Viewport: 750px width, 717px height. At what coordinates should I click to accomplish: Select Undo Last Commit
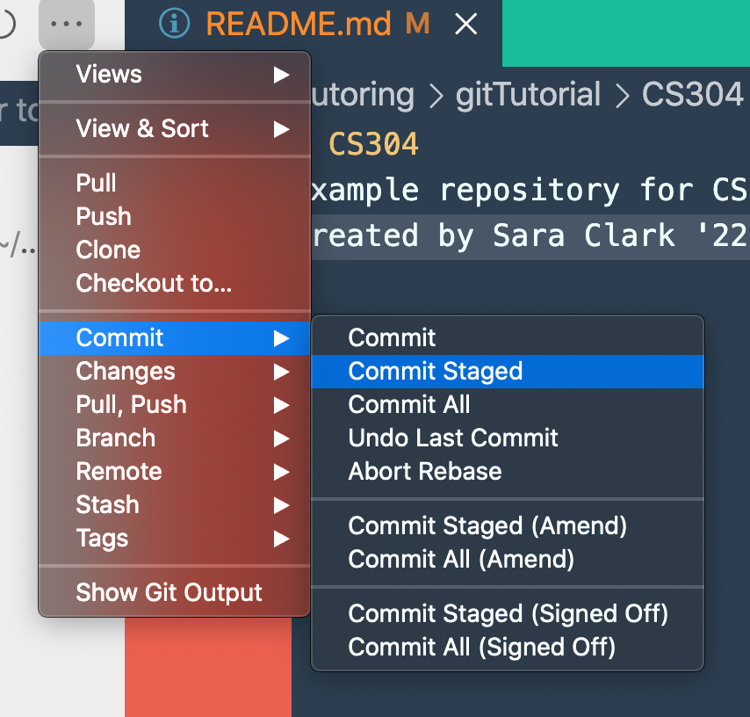pyautogui.click(x=508, y=438)
